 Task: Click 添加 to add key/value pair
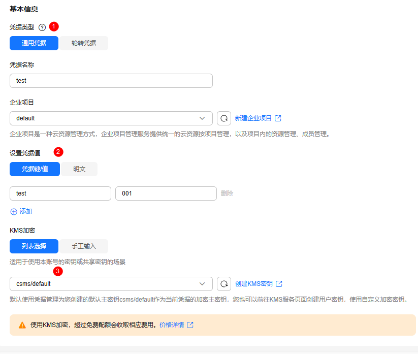click(26, 211)
